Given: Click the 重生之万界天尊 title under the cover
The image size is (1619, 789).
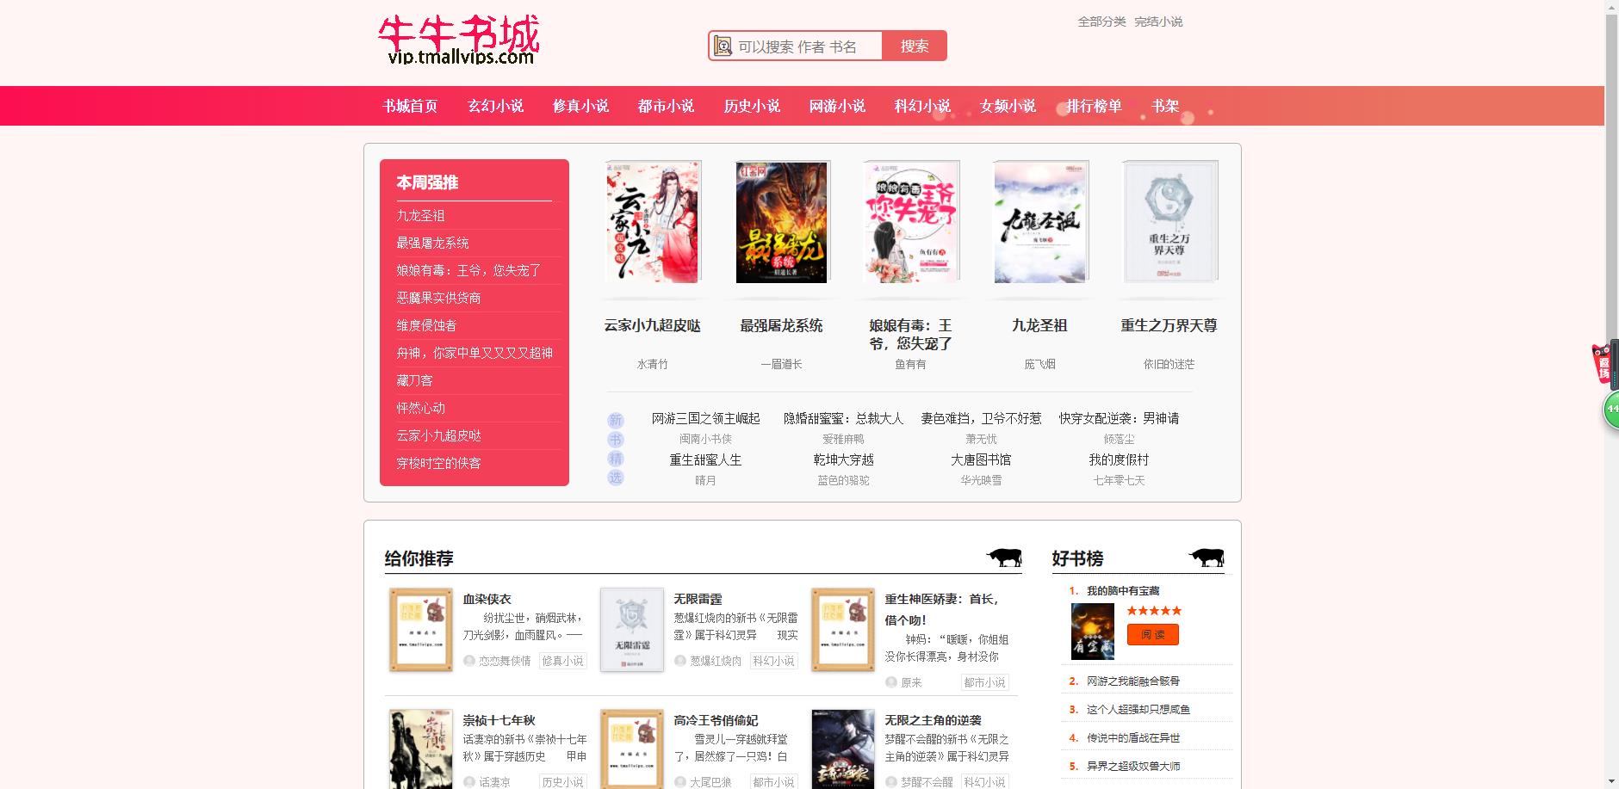Looking at the screenshot, I should coord(1169,325).
